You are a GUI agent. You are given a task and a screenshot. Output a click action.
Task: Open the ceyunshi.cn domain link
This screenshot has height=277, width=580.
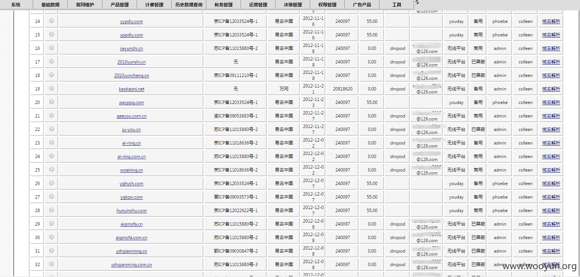pyautogui.click(x=131, y=48)
